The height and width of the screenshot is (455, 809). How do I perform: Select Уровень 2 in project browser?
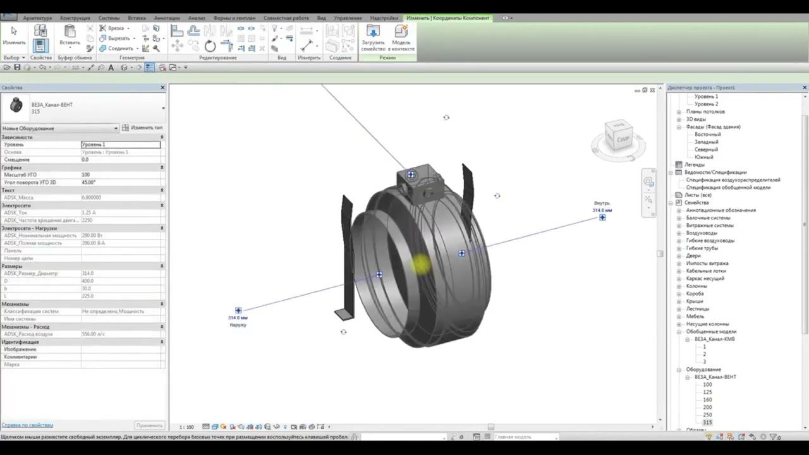pos(706,104)
